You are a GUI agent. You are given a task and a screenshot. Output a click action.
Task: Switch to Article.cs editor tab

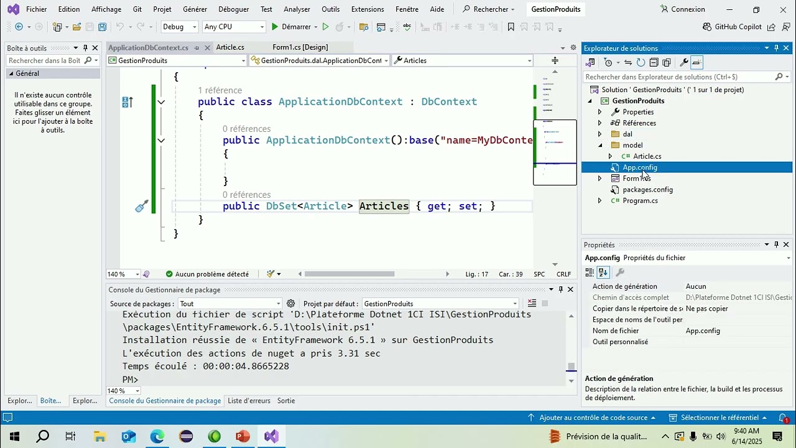pyautogui.click(x=230, y=47)
